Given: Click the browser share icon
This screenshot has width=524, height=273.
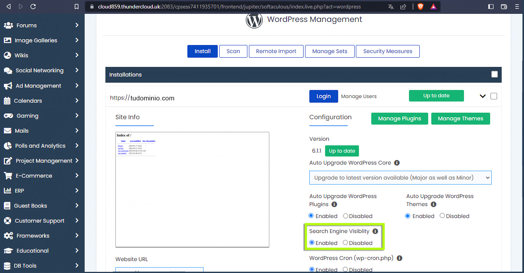Looking at the screenshot, I should pos(403,7).
